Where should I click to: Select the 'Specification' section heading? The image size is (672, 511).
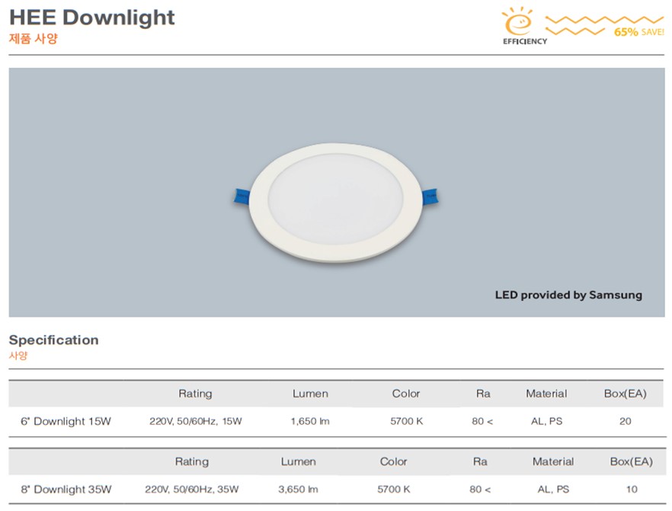[x=53, y=340]
